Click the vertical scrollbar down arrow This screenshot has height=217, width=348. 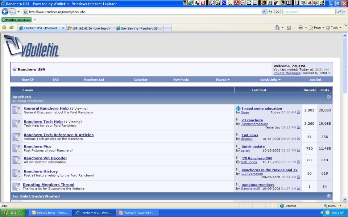345,199
